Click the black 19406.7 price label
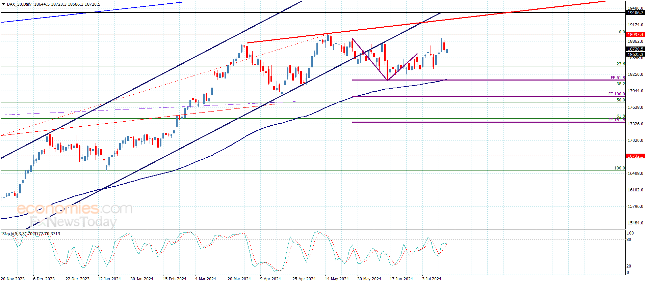The width and height of the screenshot is (647, 283). [635, 12]
